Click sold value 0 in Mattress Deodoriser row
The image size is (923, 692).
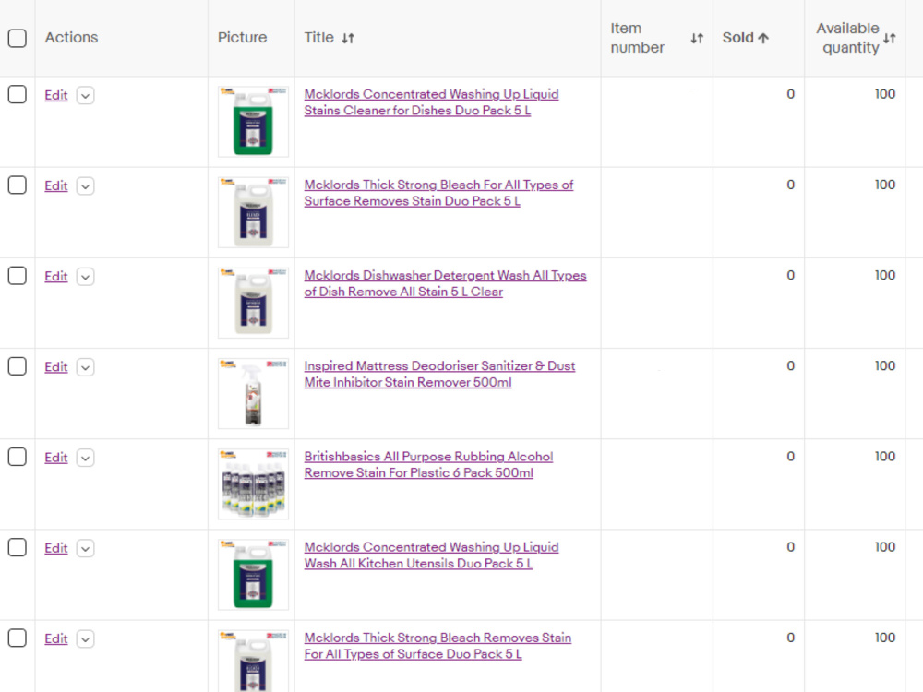click(791, 366)
